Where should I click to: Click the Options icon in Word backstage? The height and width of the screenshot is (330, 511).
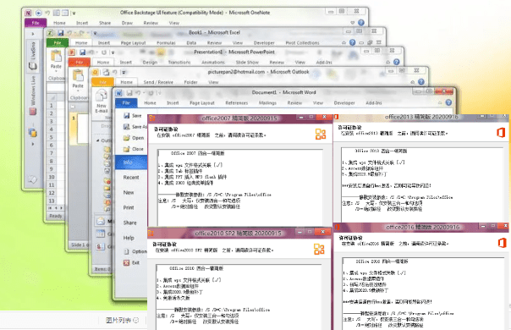pyautogui.click(x=127, y=251)
